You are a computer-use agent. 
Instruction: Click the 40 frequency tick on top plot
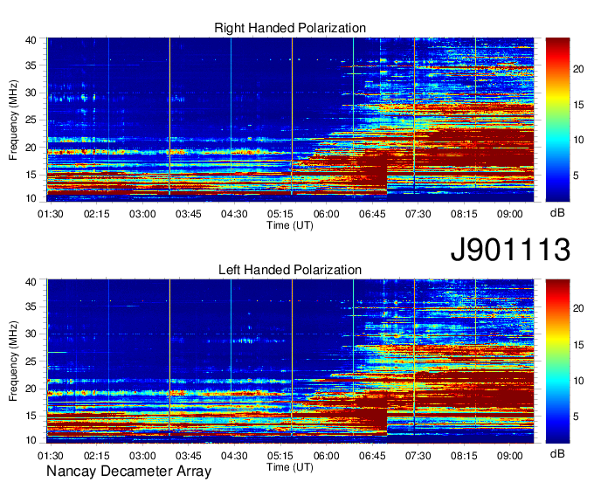(x=31, y=40)
